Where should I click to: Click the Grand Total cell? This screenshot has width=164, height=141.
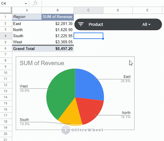point(27,49)
